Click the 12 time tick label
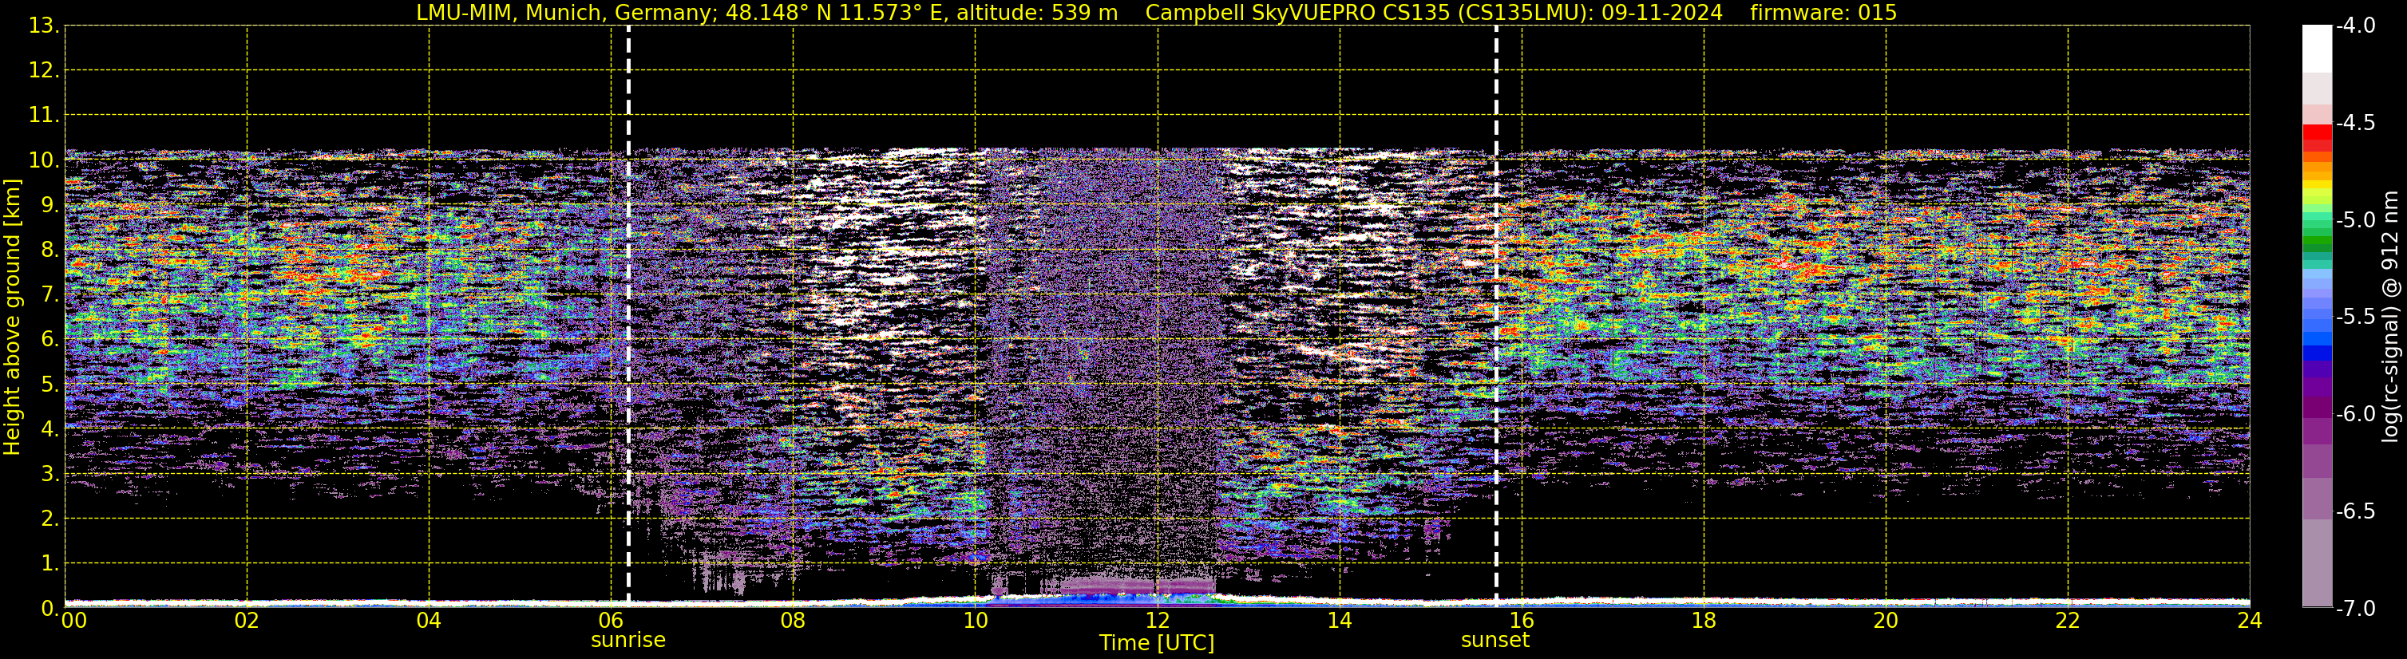This screenshot has height=659, width=2407. coord(1158,621)
